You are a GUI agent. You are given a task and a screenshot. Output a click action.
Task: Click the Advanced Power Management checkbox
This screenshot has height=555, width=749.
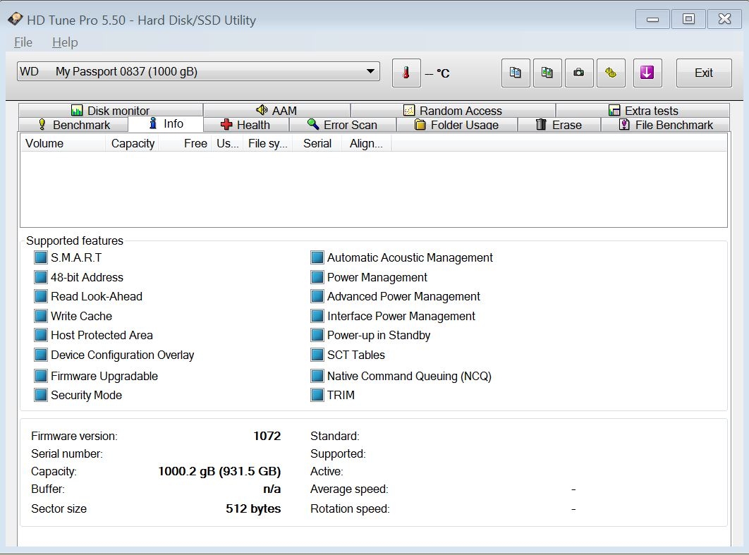pos(317,297)
